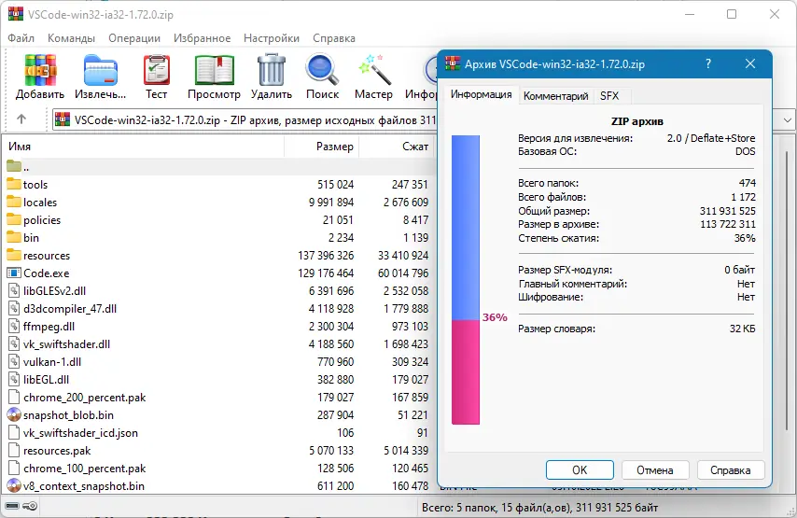This screenshot has height=518, width=797.
Task: Go up one level with arrow icon
Action: tap(21, 119)
